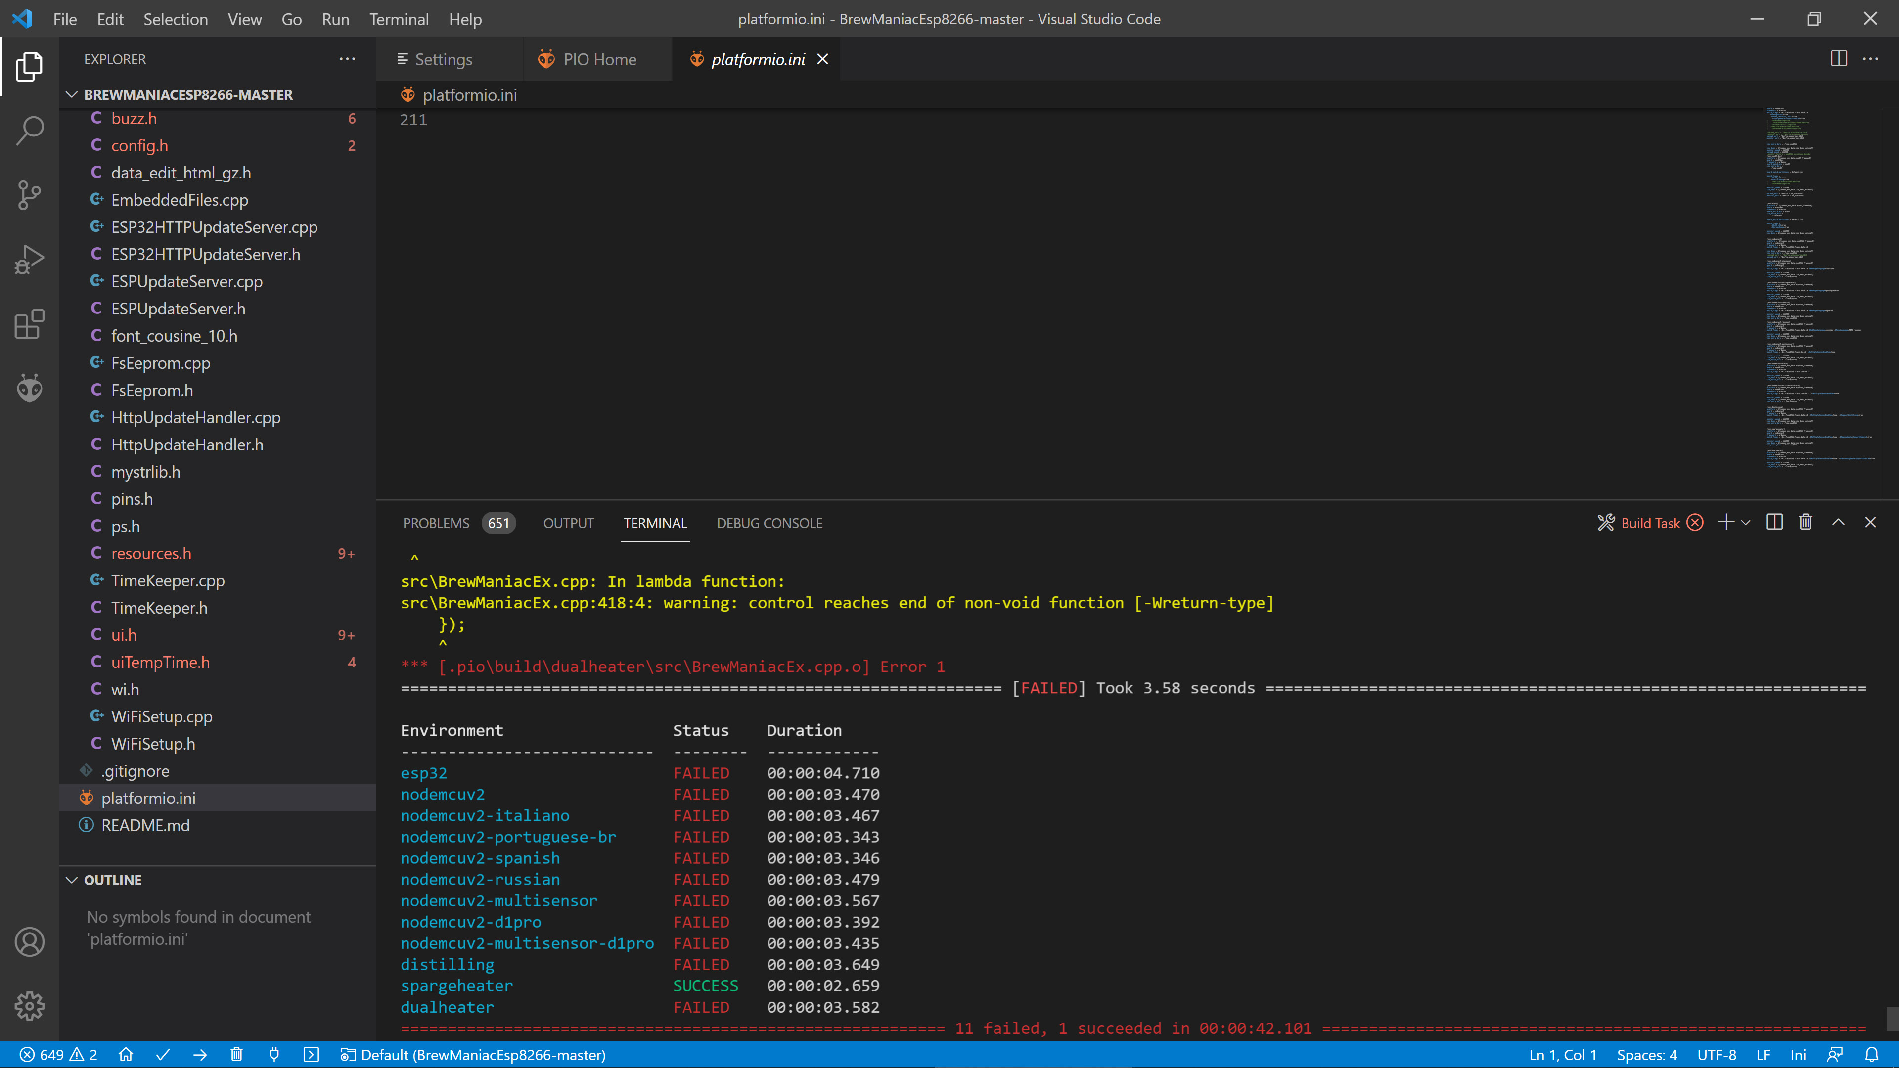The height and width of the screenshot is (1068, 1899).
Task: Click line number 211 in editor
Action: pos(413,119)
